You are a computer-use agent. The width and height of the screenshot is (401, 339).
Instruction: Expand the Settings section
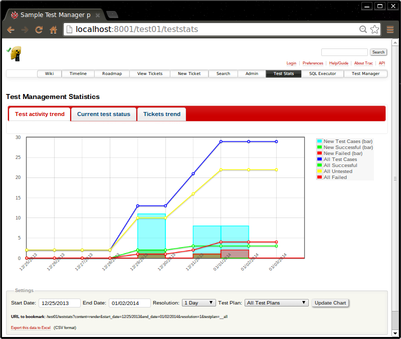pyautogui.click(x=24, y=290)
